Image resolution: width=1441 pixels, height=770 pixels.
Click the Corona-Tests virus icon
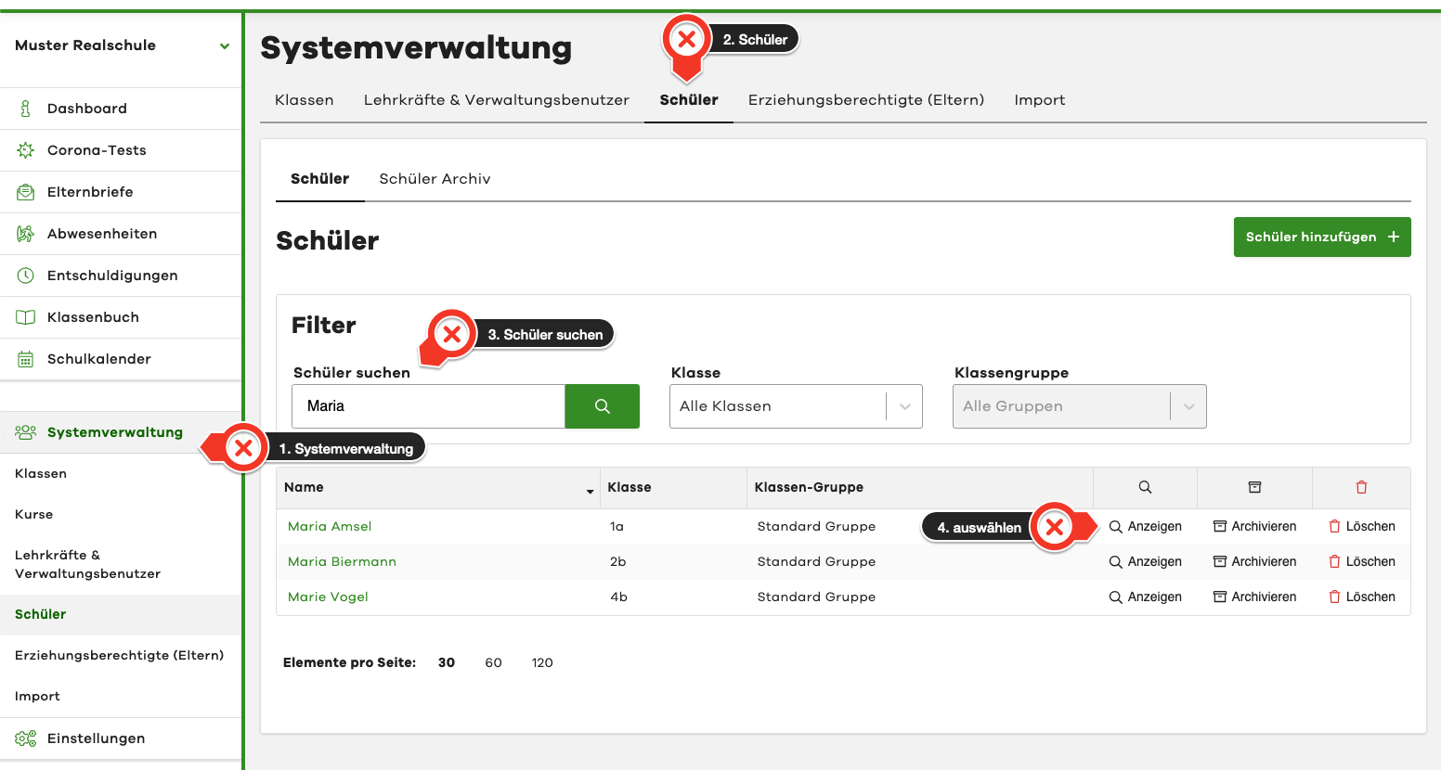(x=26, y=150)
